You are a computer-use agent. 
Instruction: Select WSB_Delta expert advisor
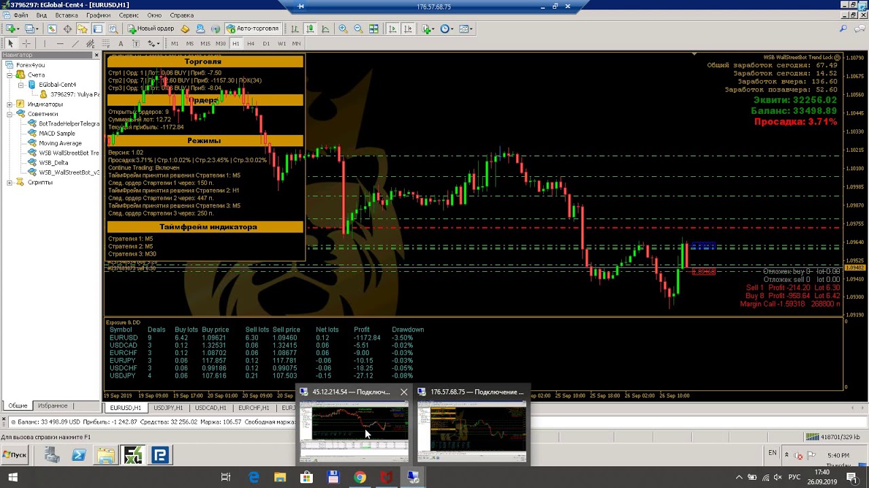pyautogui.click(x=53, y=163)
